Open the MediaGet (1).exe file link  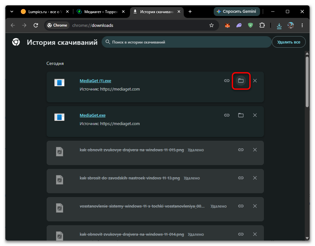(x=96, y=81)
